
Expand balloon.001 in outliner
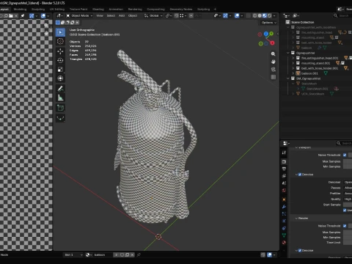pos(293,73)
